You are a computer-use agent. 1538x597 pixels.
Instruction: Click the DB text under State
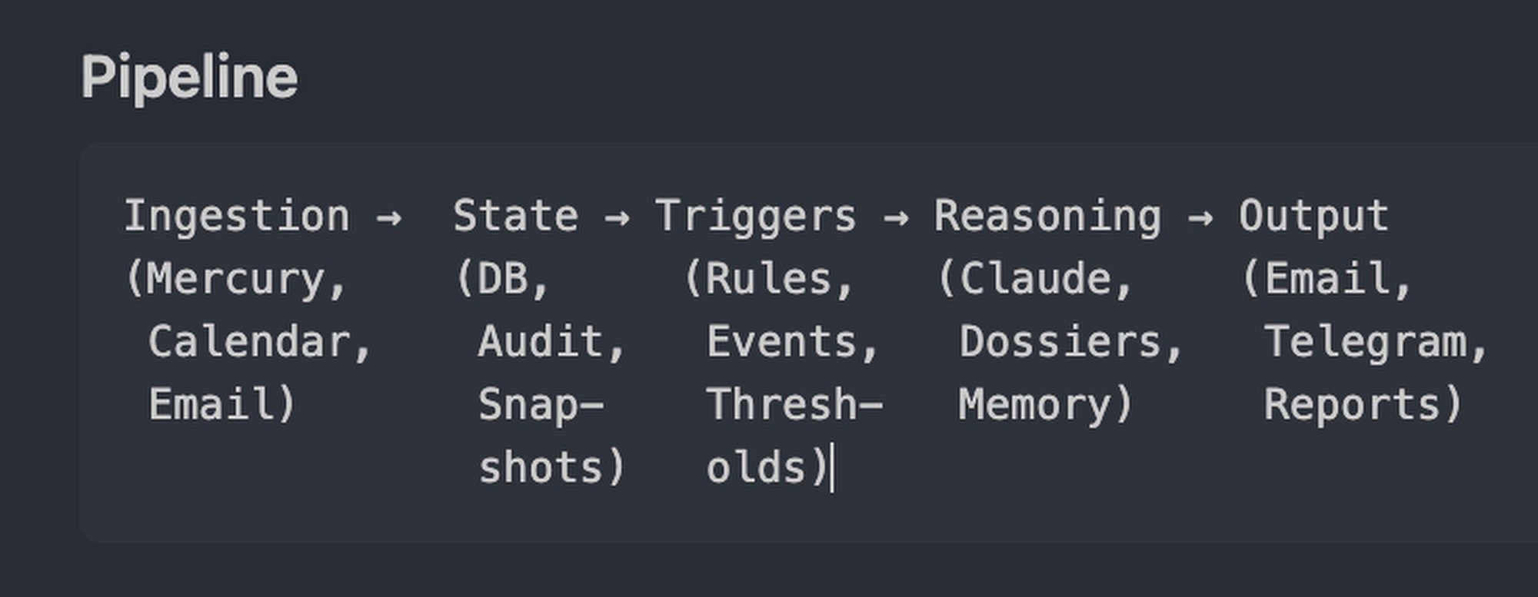(x=501, y=279)
